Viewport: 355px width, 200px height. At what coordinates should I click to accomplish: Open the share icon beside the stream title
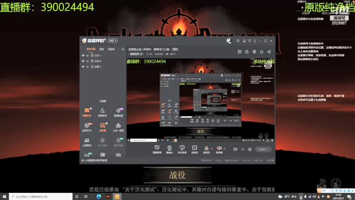pos(269,52)
